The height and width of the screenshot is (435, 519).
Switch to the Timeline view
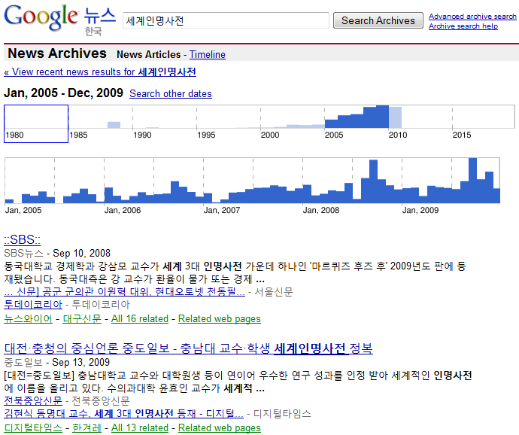coord(207,54)
